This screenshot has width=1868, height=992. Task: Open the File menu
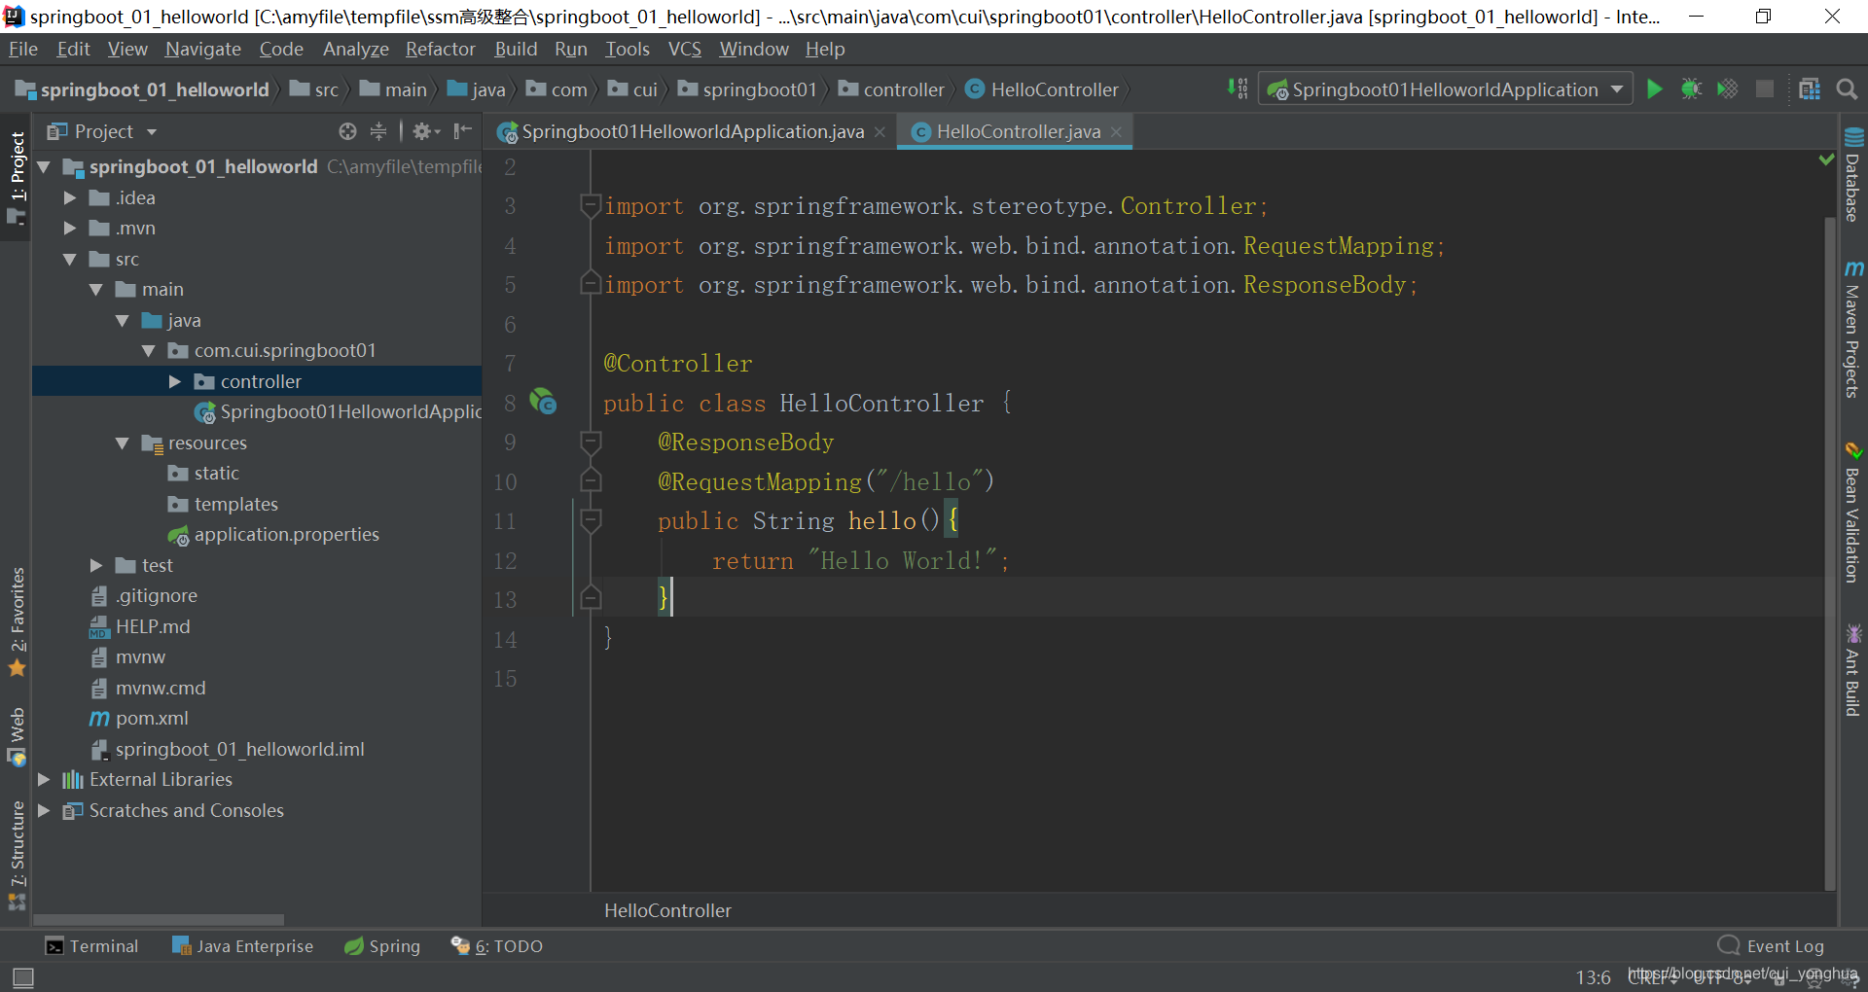click(x=23, y=49)
